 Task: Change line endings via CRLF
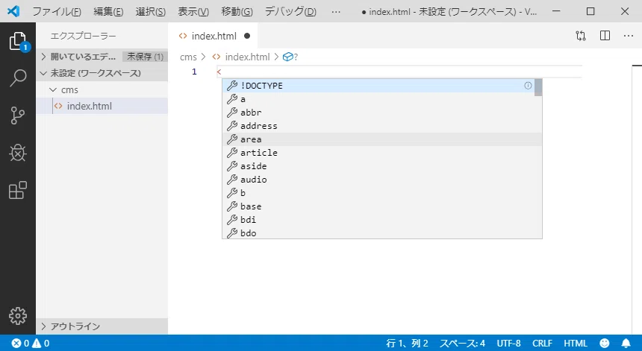point(542,344)
